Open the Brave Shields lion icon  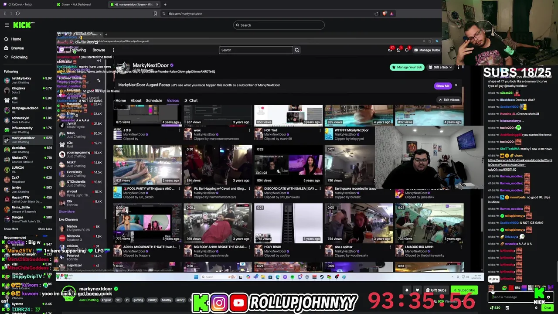tap(384, 14)
